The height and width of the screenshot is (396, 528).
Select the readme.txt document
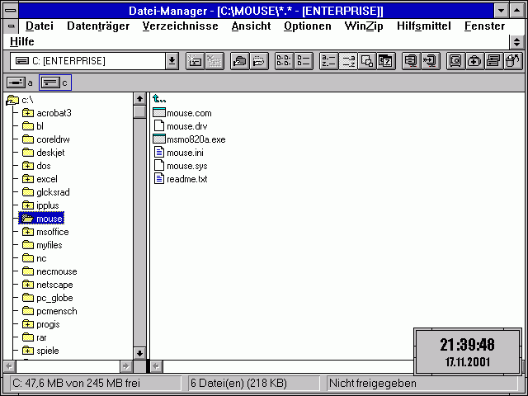click(159, 179)
